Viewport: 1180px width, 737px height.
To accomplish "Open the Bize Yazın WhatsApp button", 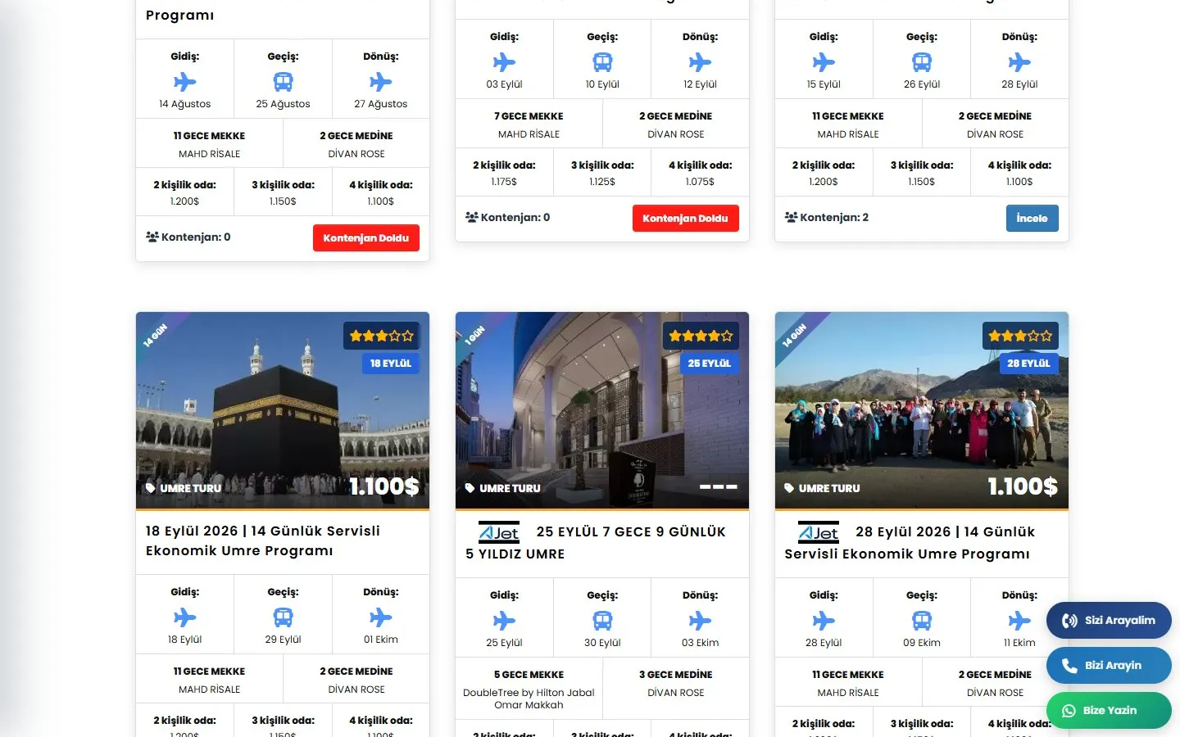I will pos(1109,710).
